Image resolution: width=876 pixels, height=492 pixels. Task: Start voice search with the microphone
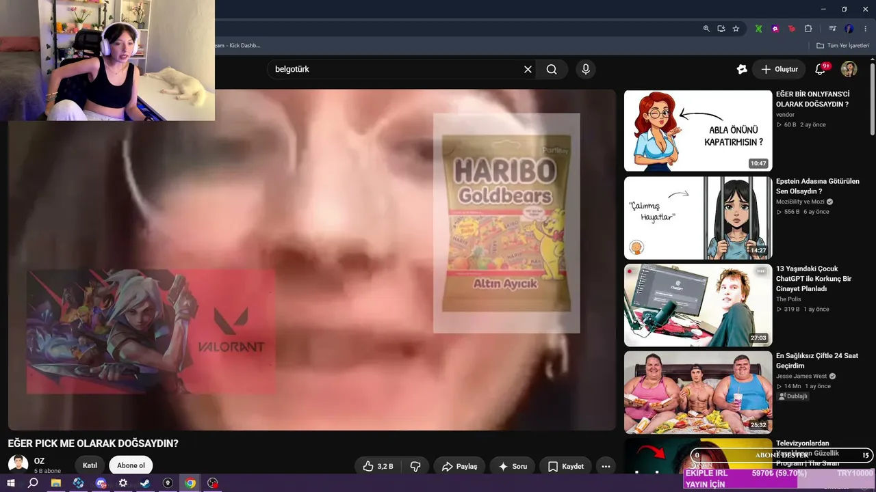(585, 69)
